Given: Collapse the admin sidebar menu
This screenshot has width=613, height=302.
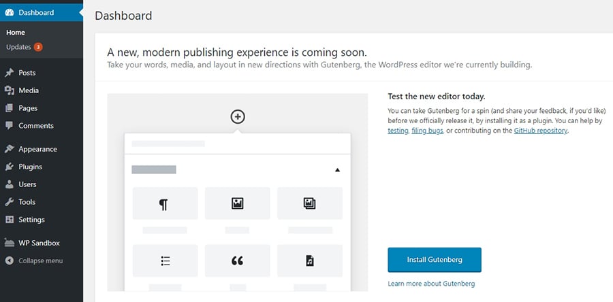Looking at the screenshot, I should [x=40, y=261].
